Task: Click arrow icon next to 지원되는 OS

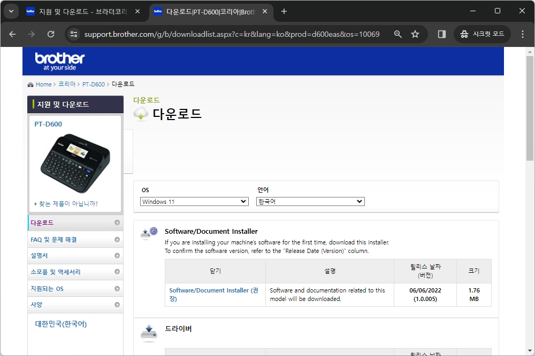Action: (117, 289)
